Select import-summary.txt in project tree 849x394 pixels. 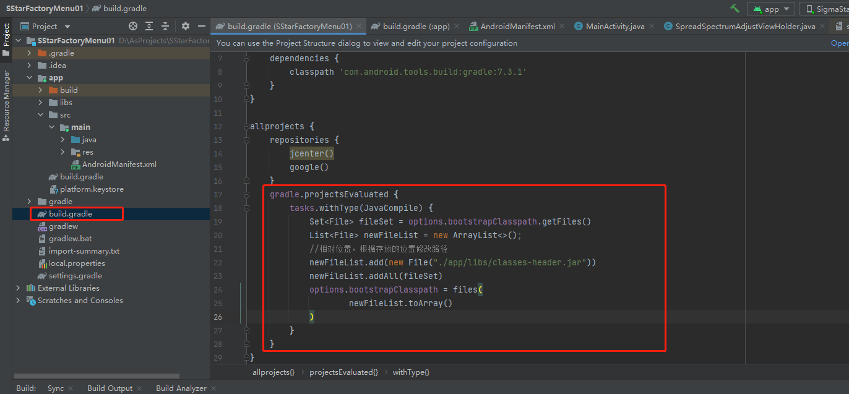click(84, 251)
